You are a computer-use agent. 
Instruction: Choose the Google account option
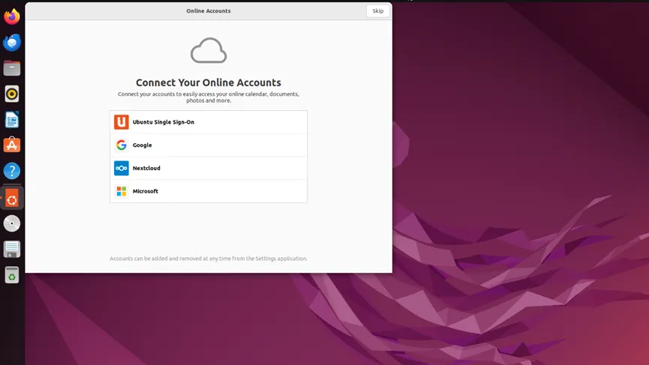tap(209, 145)
